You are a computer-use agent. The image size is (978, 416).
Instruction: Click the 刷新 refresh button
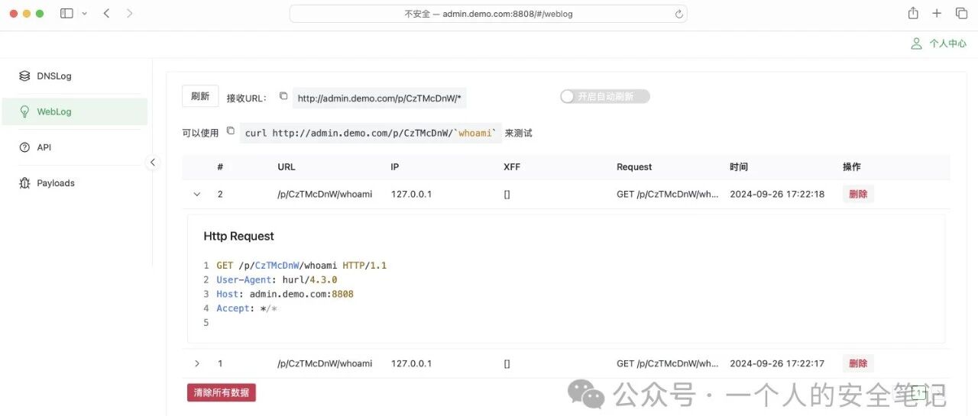click(200, 96)
